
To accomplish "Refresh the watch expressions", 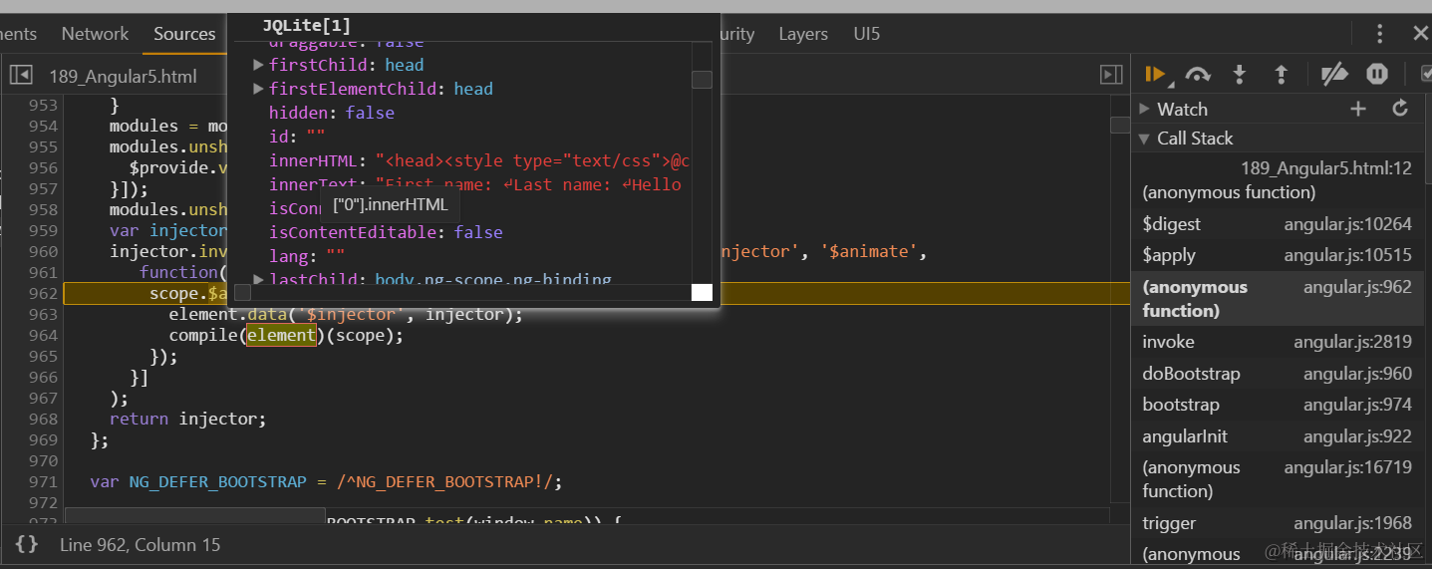I will [x=1400, y=109].
